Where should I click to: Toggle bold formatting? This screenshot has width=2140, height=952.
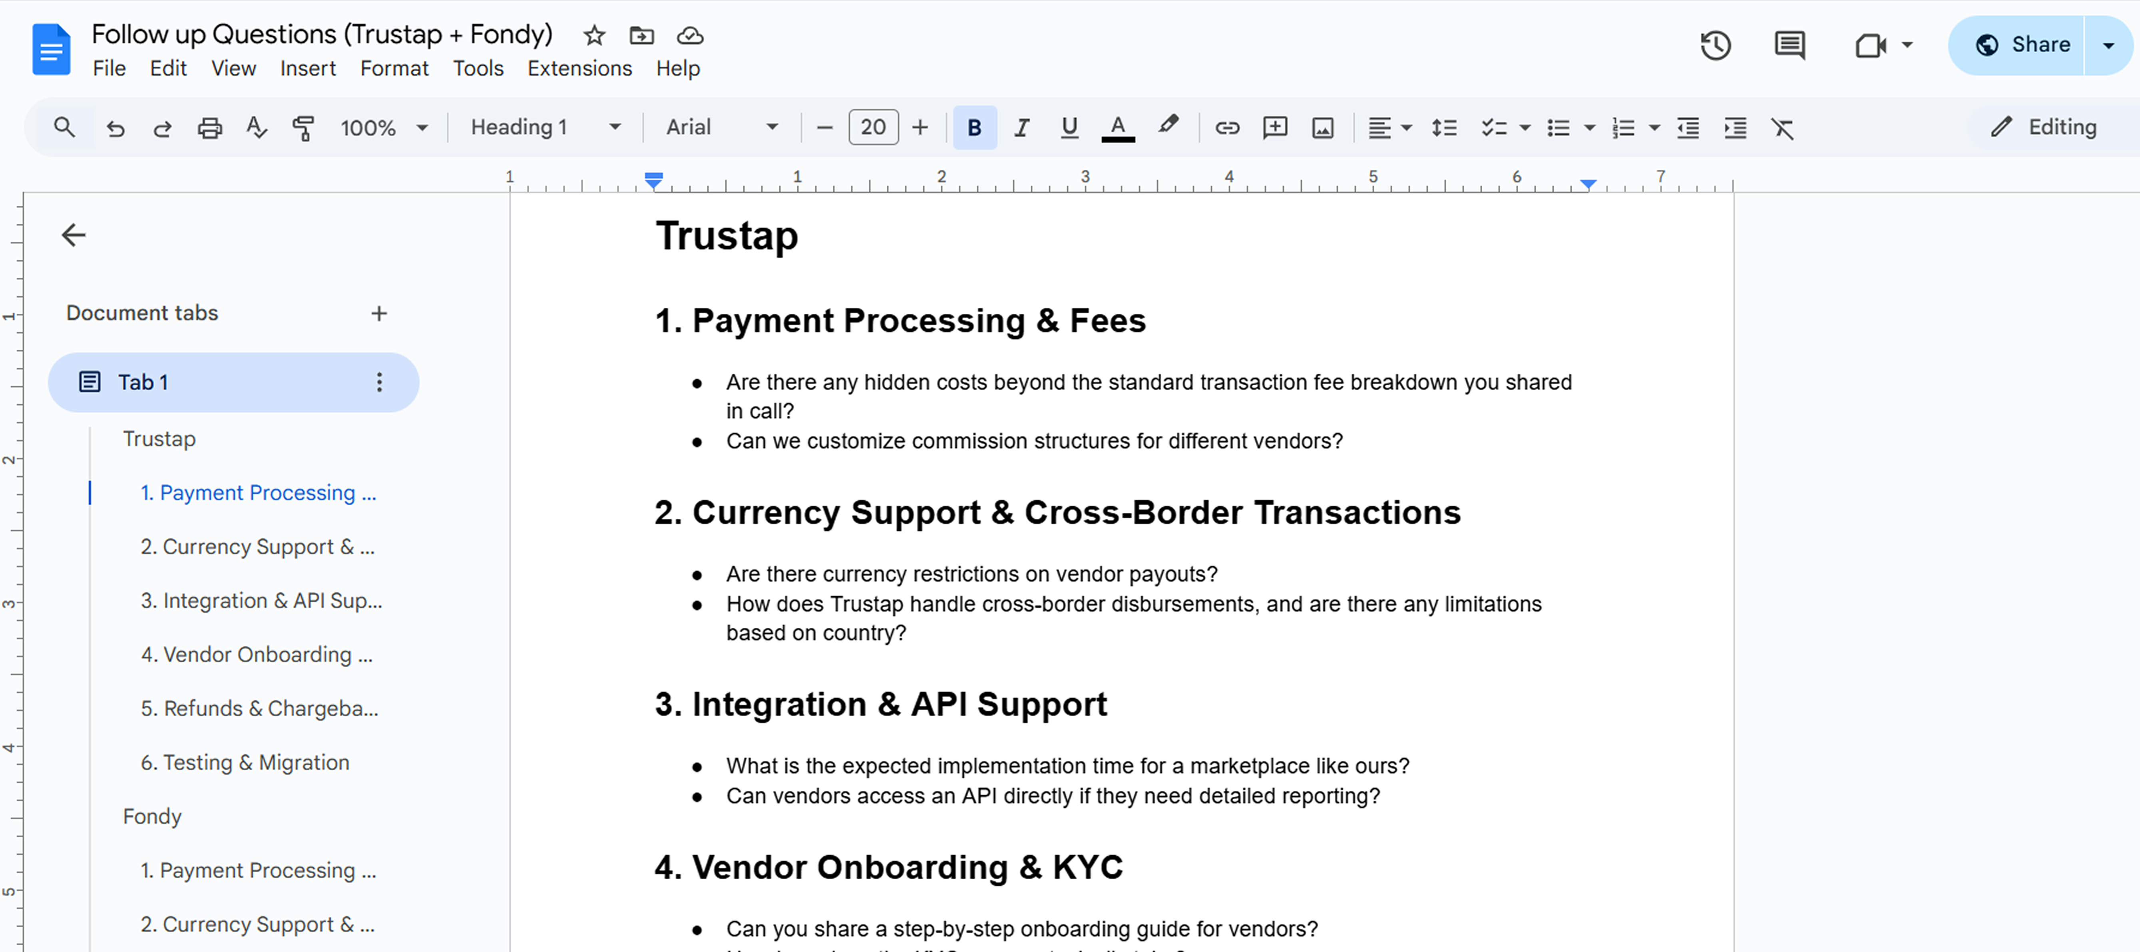coord(974,127)
